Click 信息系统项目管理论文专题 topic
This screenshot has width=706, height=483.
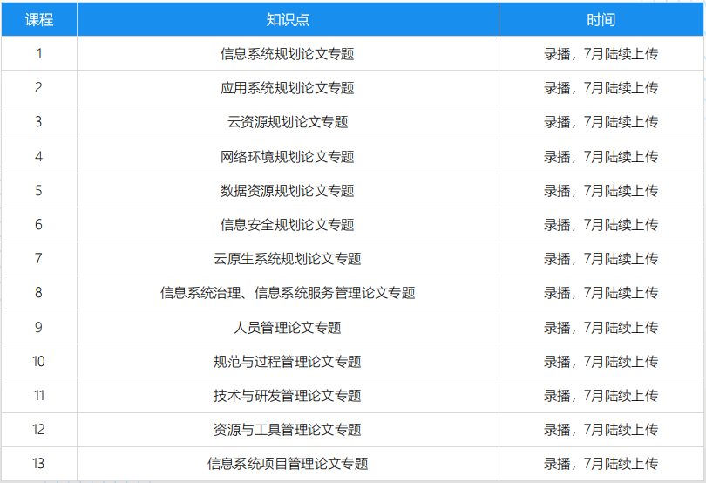click(288, 464)
